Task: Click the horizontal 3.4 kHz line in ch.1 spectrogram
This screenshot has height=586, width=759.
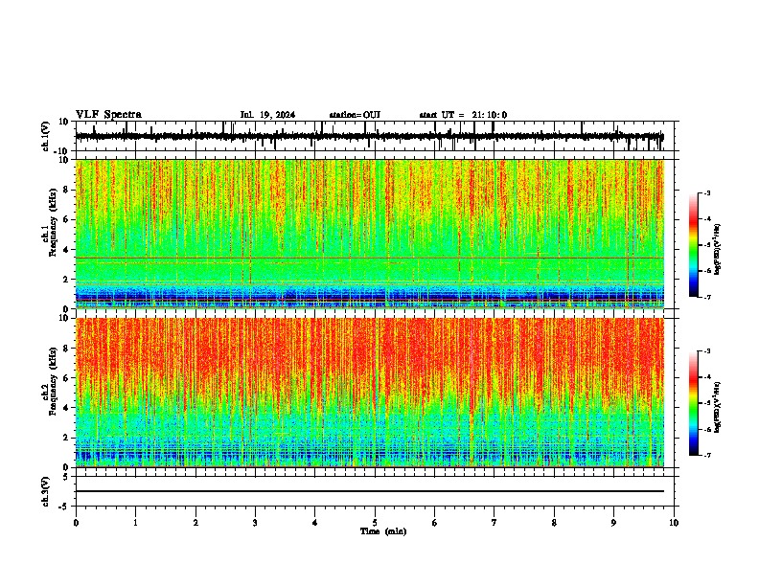Action: (370, 258)
